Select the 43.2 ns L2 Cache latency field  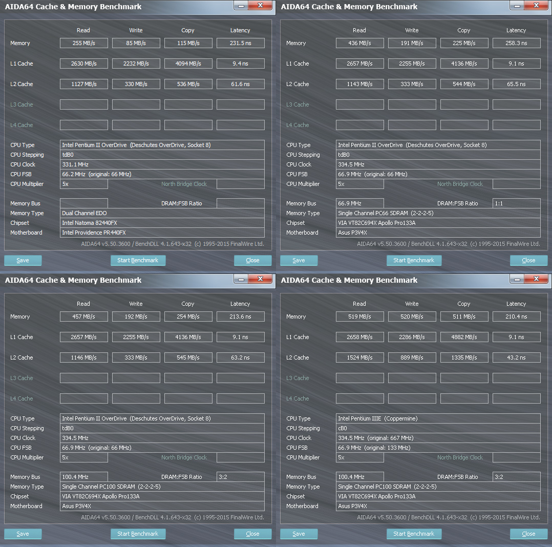[x=516, y=357]
